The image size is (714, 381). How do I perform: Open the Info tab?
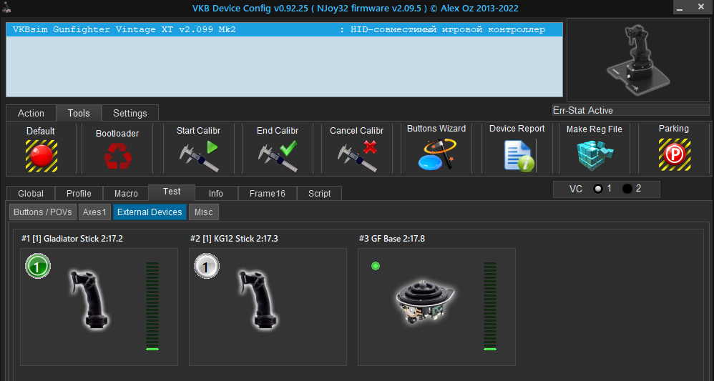click(x=216, y=194)
